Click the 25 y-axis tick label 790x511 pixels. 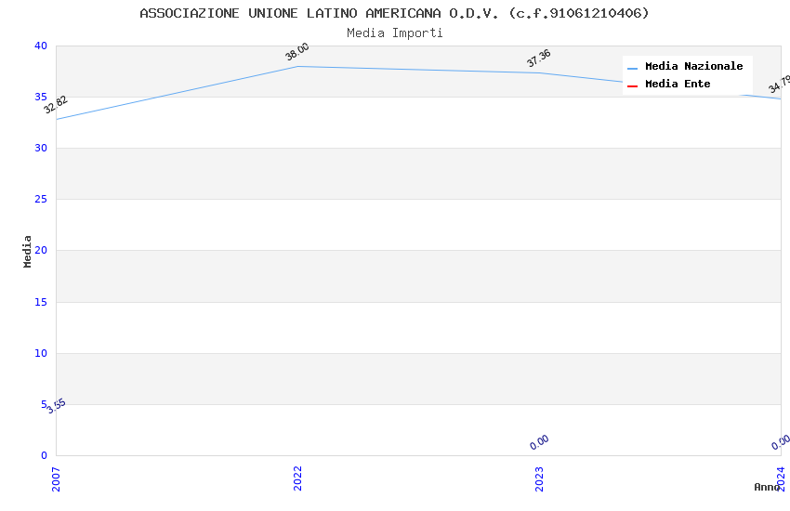[x=41, y=200]
